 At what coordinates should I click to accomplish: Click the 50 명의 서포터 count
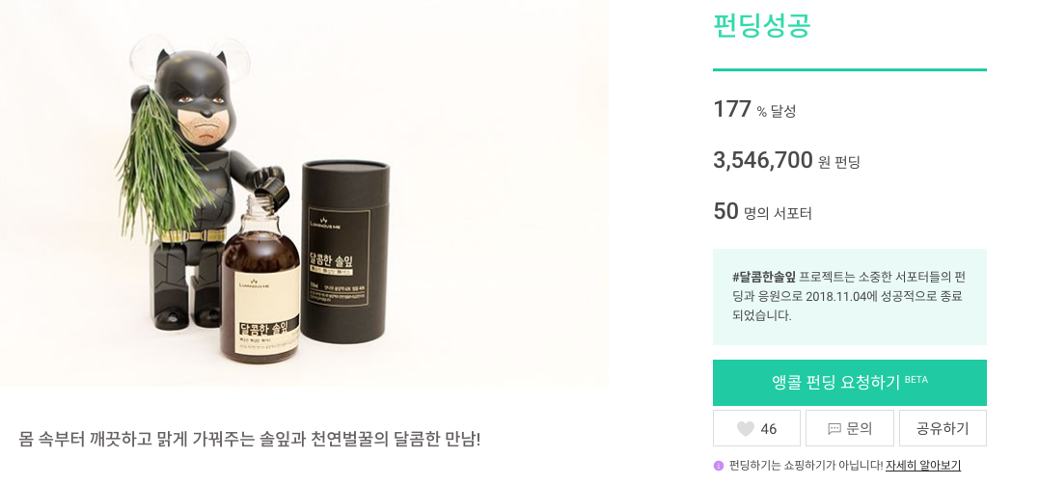pyautogui.click(x=762, y=212)
